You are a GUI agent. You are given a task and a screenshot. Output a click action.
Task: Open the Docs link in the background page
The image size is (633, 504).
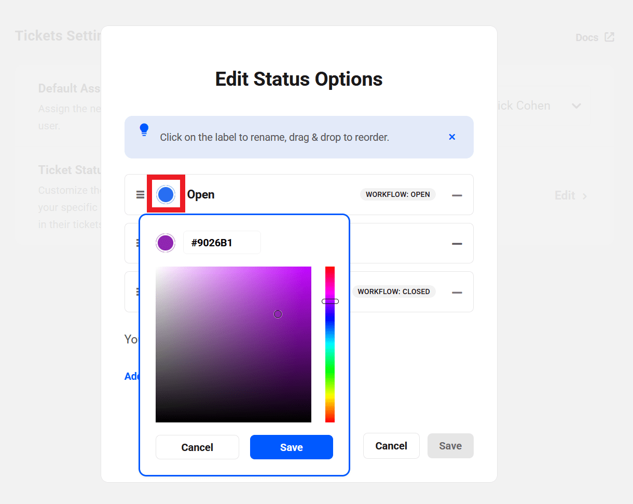595,37
